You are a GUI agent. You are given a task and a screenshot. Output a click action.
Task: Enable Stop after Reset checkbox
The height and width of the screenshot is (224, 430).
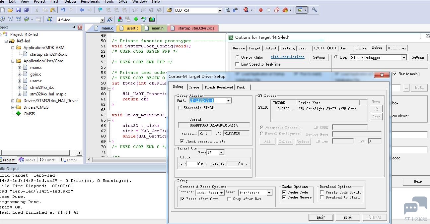pyautogui.click(x=229, y=199)
